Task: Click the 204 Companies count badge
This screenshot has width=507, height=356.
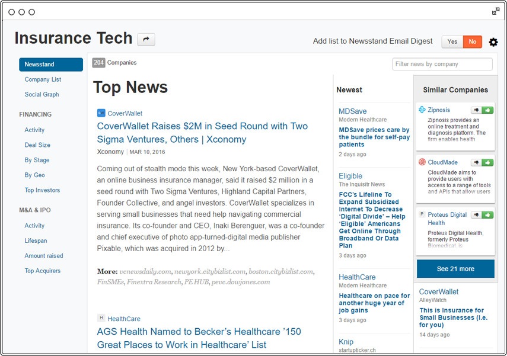Action: [x=98, y=63]
